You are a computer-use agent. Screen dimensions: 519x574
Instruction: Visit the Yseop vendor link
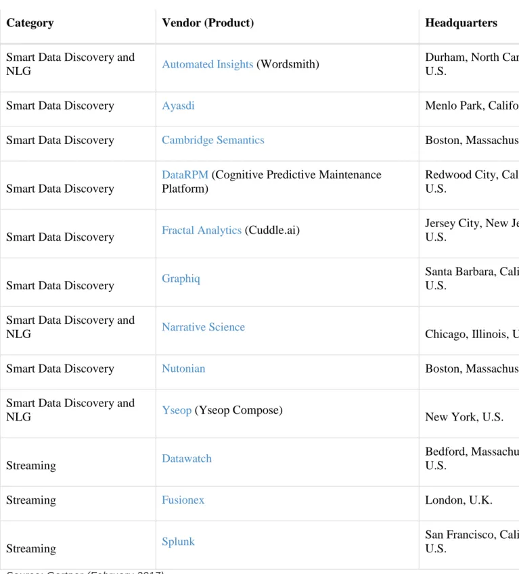tap(177, 410)
